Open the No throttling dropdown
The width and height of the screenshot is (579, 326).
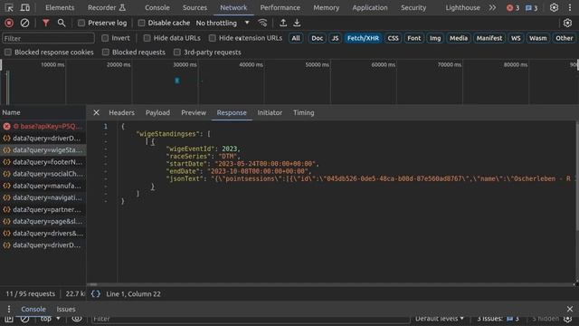click(x=223, y=23)
